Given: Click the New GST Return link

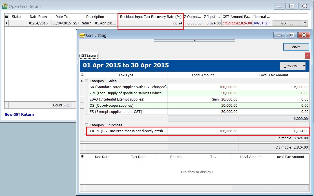Looking at the screenshot, I should [x=19, y=114].
